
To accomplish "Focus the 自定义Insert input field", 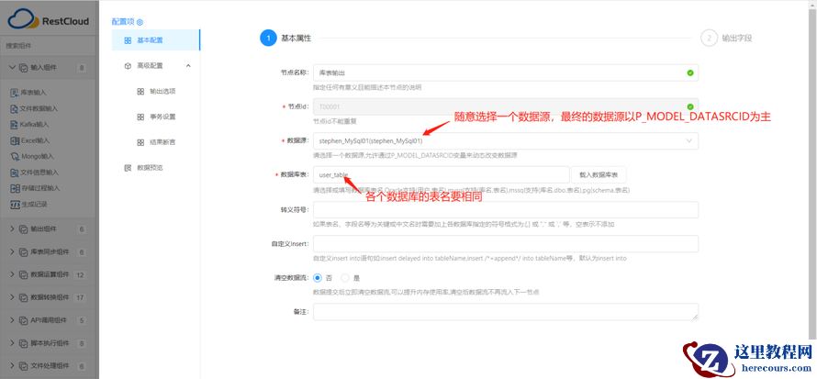I will click(x=506, y=244).
